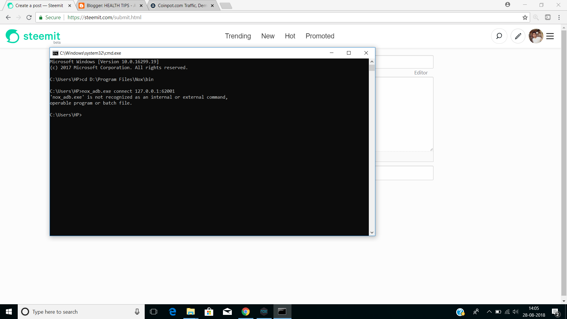The image size is (567, 319).
Task: Click the taskbar microphone icon
Action: (x=137, y=312)
